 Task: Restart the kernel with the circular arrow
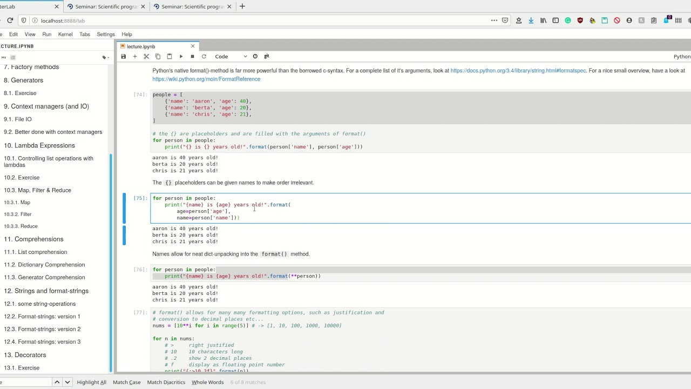(x=204, y=56)
